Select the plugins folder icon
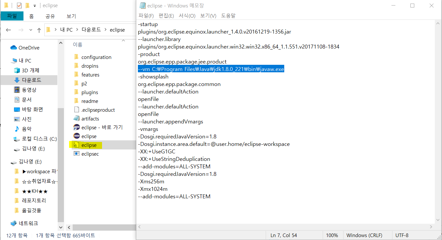This screenshot has width=442, height=240. [76, 92]
